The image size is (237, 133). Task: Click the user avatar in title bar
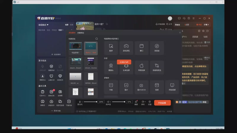coord(170,18)
